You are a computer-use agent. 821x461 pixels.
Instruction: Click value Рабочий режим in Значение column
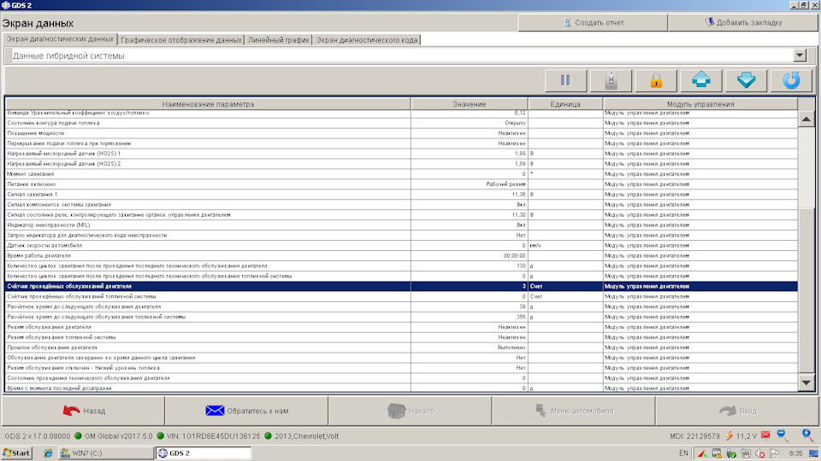pyautogui.click(x=505, y=184)
